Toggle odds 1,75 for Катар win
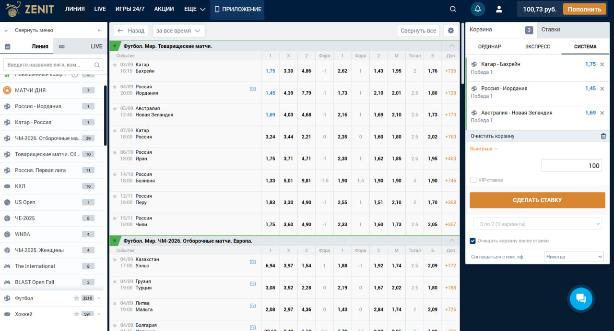614x331 pixels. point(270,71)
